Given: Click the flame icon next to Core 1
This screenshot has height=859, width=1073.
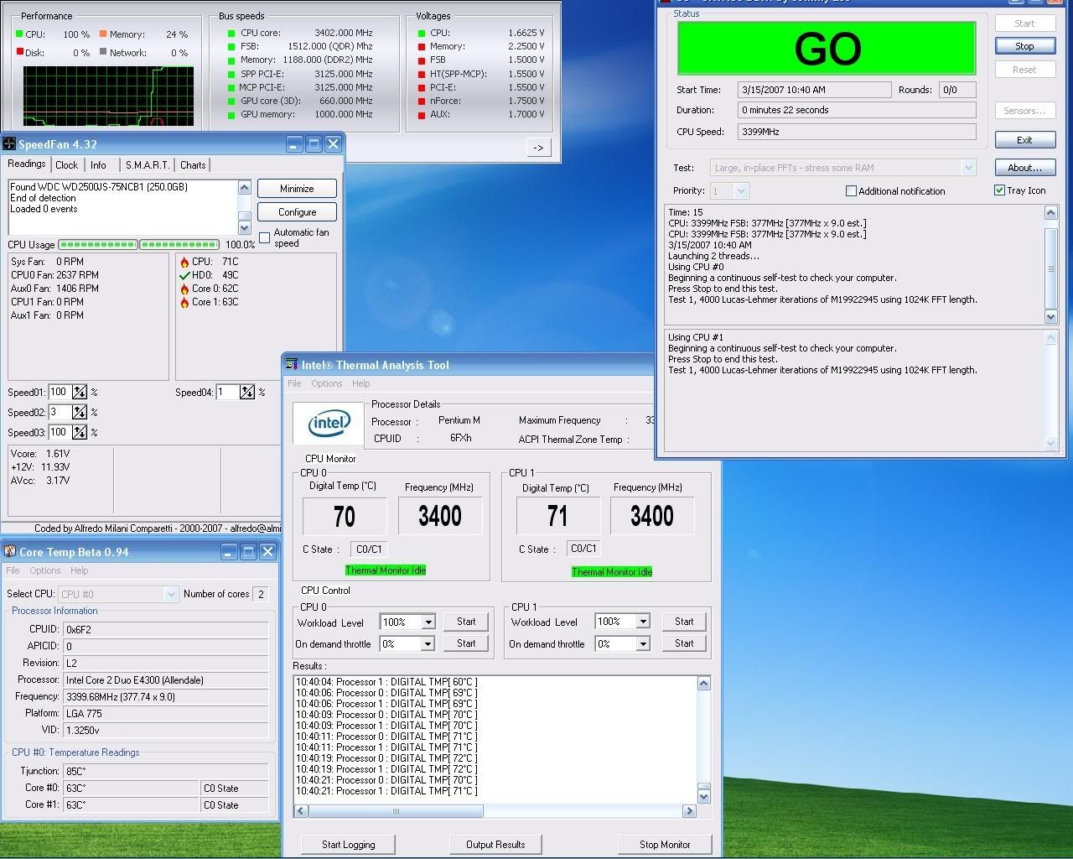Looking at the screenshot, I should tap(184, 302).
